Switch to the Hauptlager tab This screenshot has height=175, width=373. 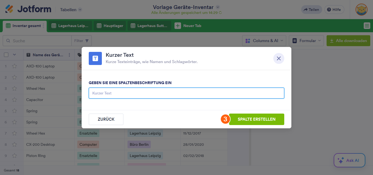pyautogui.click(x=109, y=26)
